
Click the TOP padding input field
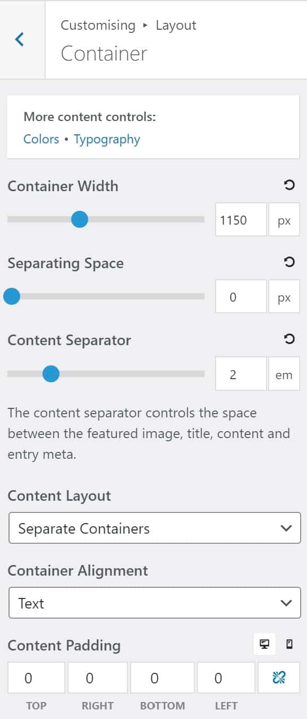36,678
